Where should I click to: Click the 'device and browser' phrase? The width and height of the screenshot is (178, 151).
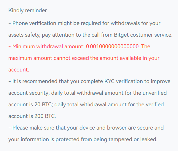103,128
